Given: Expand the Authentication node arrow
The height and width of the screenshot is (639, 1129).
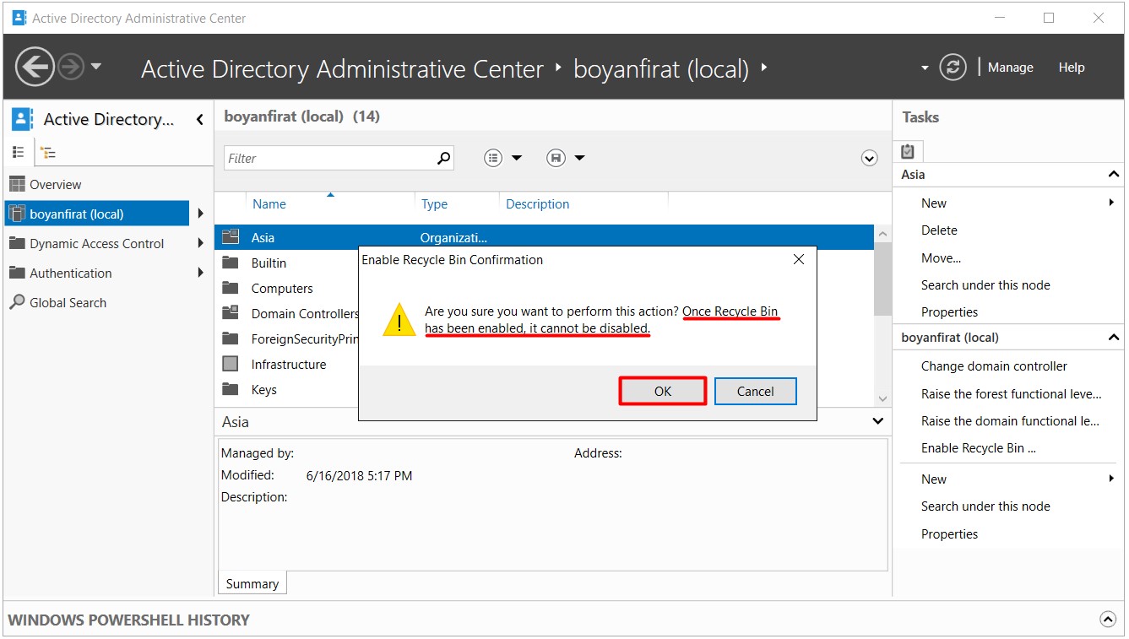Looking at the screenshot, I should click(x=200, y=273).
